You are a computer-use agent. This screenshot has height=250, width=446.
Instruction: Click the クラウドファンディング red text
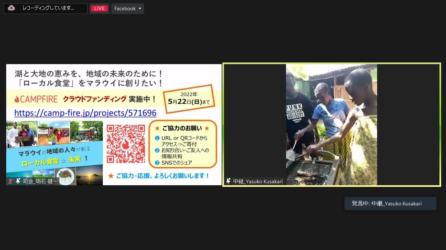(x=94, y=99)
